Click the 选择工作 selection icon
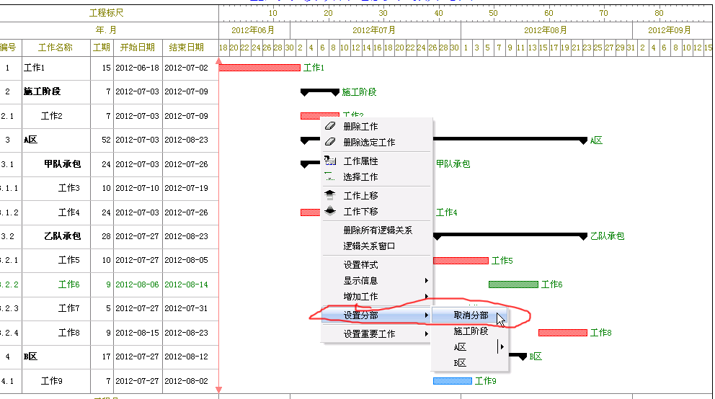Image resolution: width=715 pixels, height=399 pixels. pos(330,176)
